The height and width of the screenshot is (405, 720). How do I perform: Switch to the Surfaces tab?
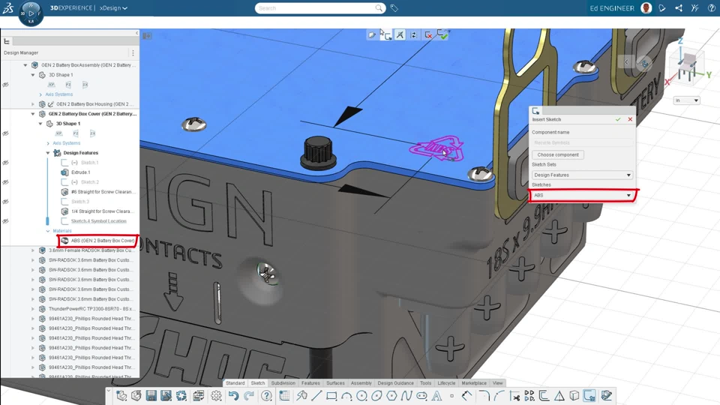335,383
